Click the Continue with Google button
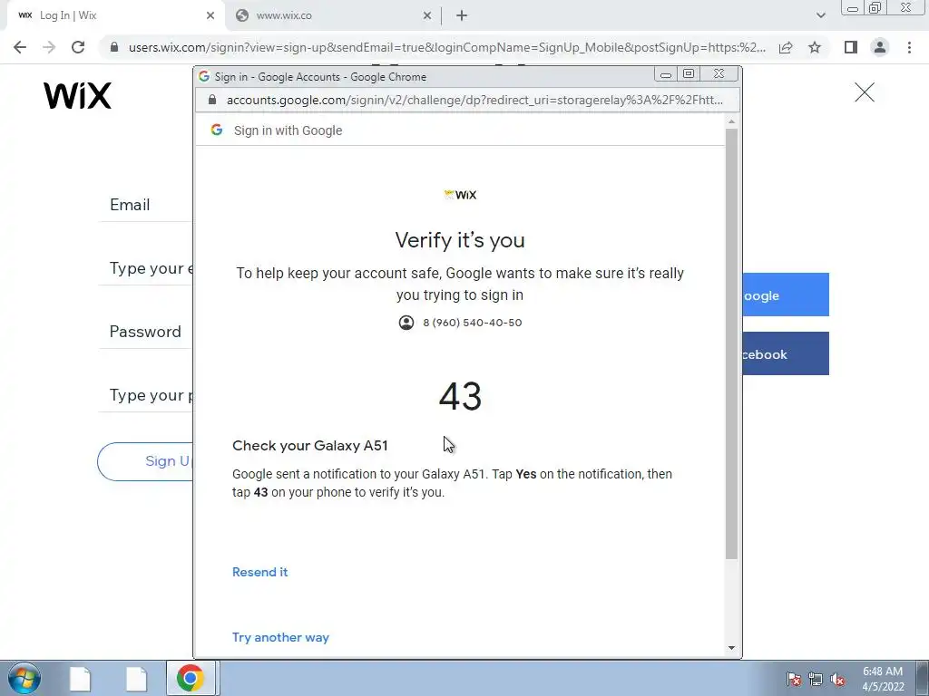Viewport: 929px width, 696px height. (x=786, y=295)
